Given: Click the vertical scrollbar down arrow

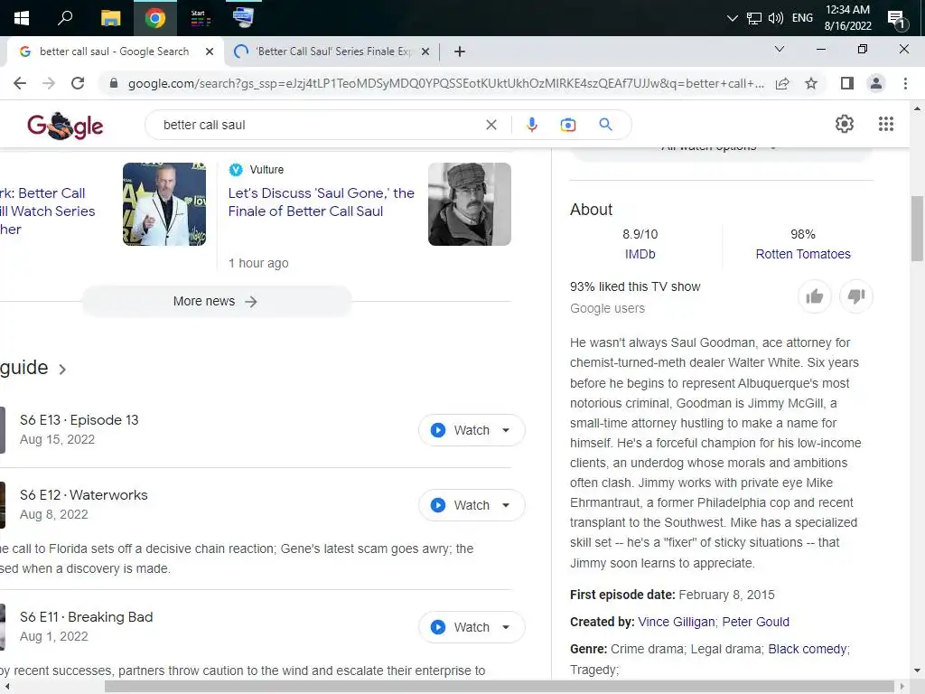Looking at the screenshot, I should [x=917, y=671].
